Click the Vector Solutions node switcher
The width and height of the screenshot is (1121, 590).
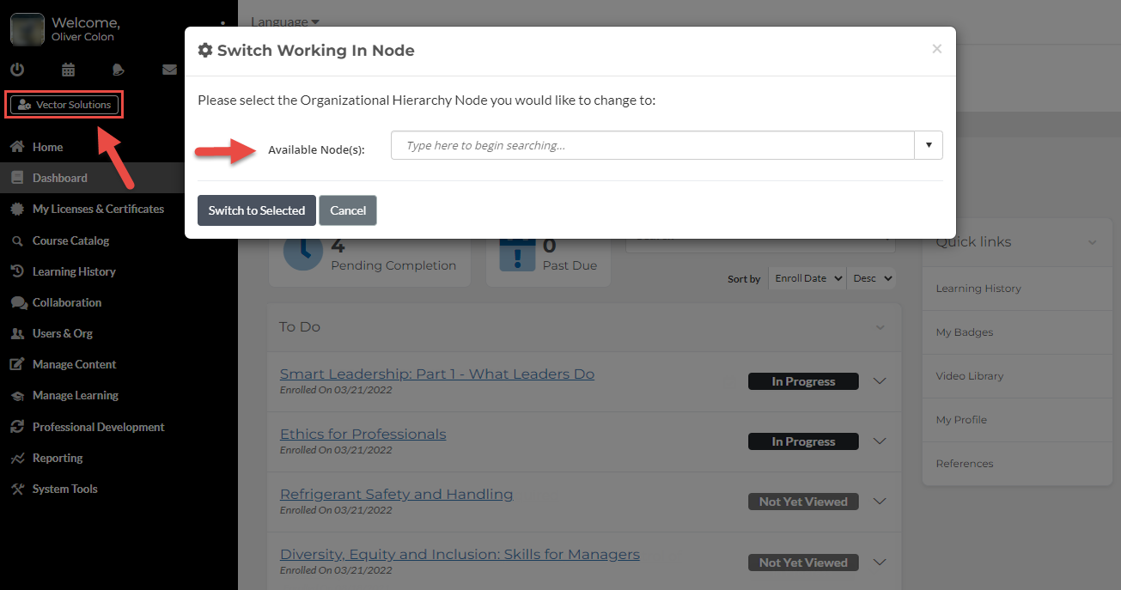(64, 104)
